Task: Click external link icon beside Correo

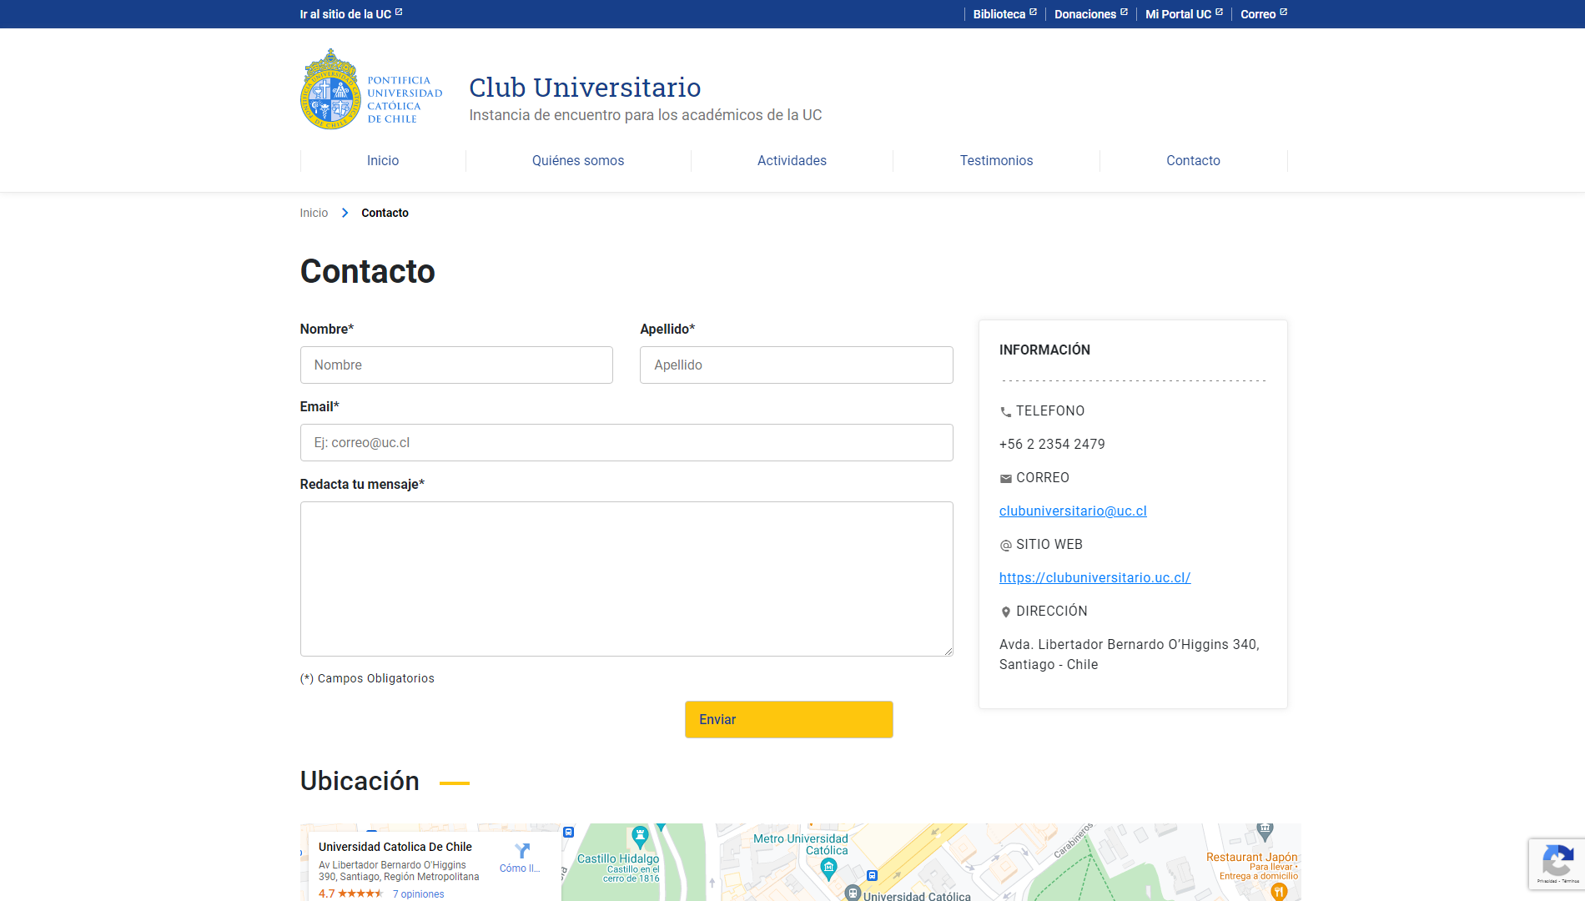Action: pos(1283,12)
